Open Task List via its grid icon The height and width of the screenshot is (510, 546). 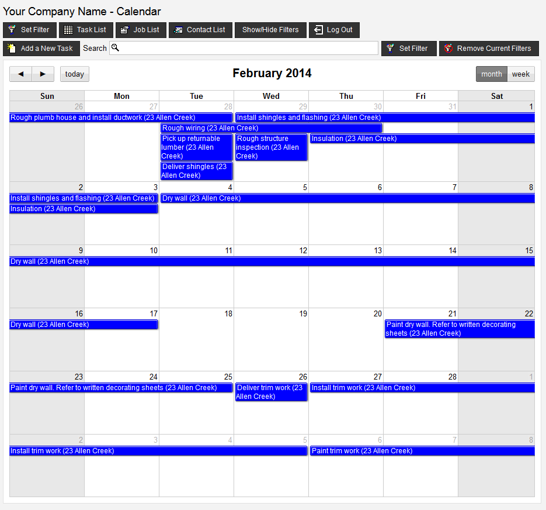(x=68, y=30)
